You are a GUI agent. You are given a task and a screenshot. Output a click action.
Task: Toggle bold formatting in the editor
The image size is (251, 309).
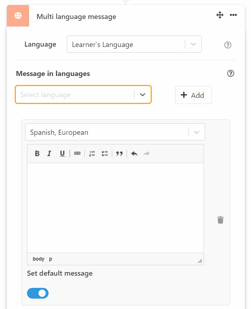pyautogui.click(x=37, y=153)
